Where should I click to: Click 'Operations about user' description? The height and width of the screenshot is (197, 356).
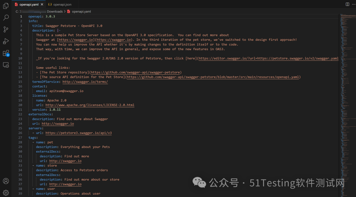80,194
